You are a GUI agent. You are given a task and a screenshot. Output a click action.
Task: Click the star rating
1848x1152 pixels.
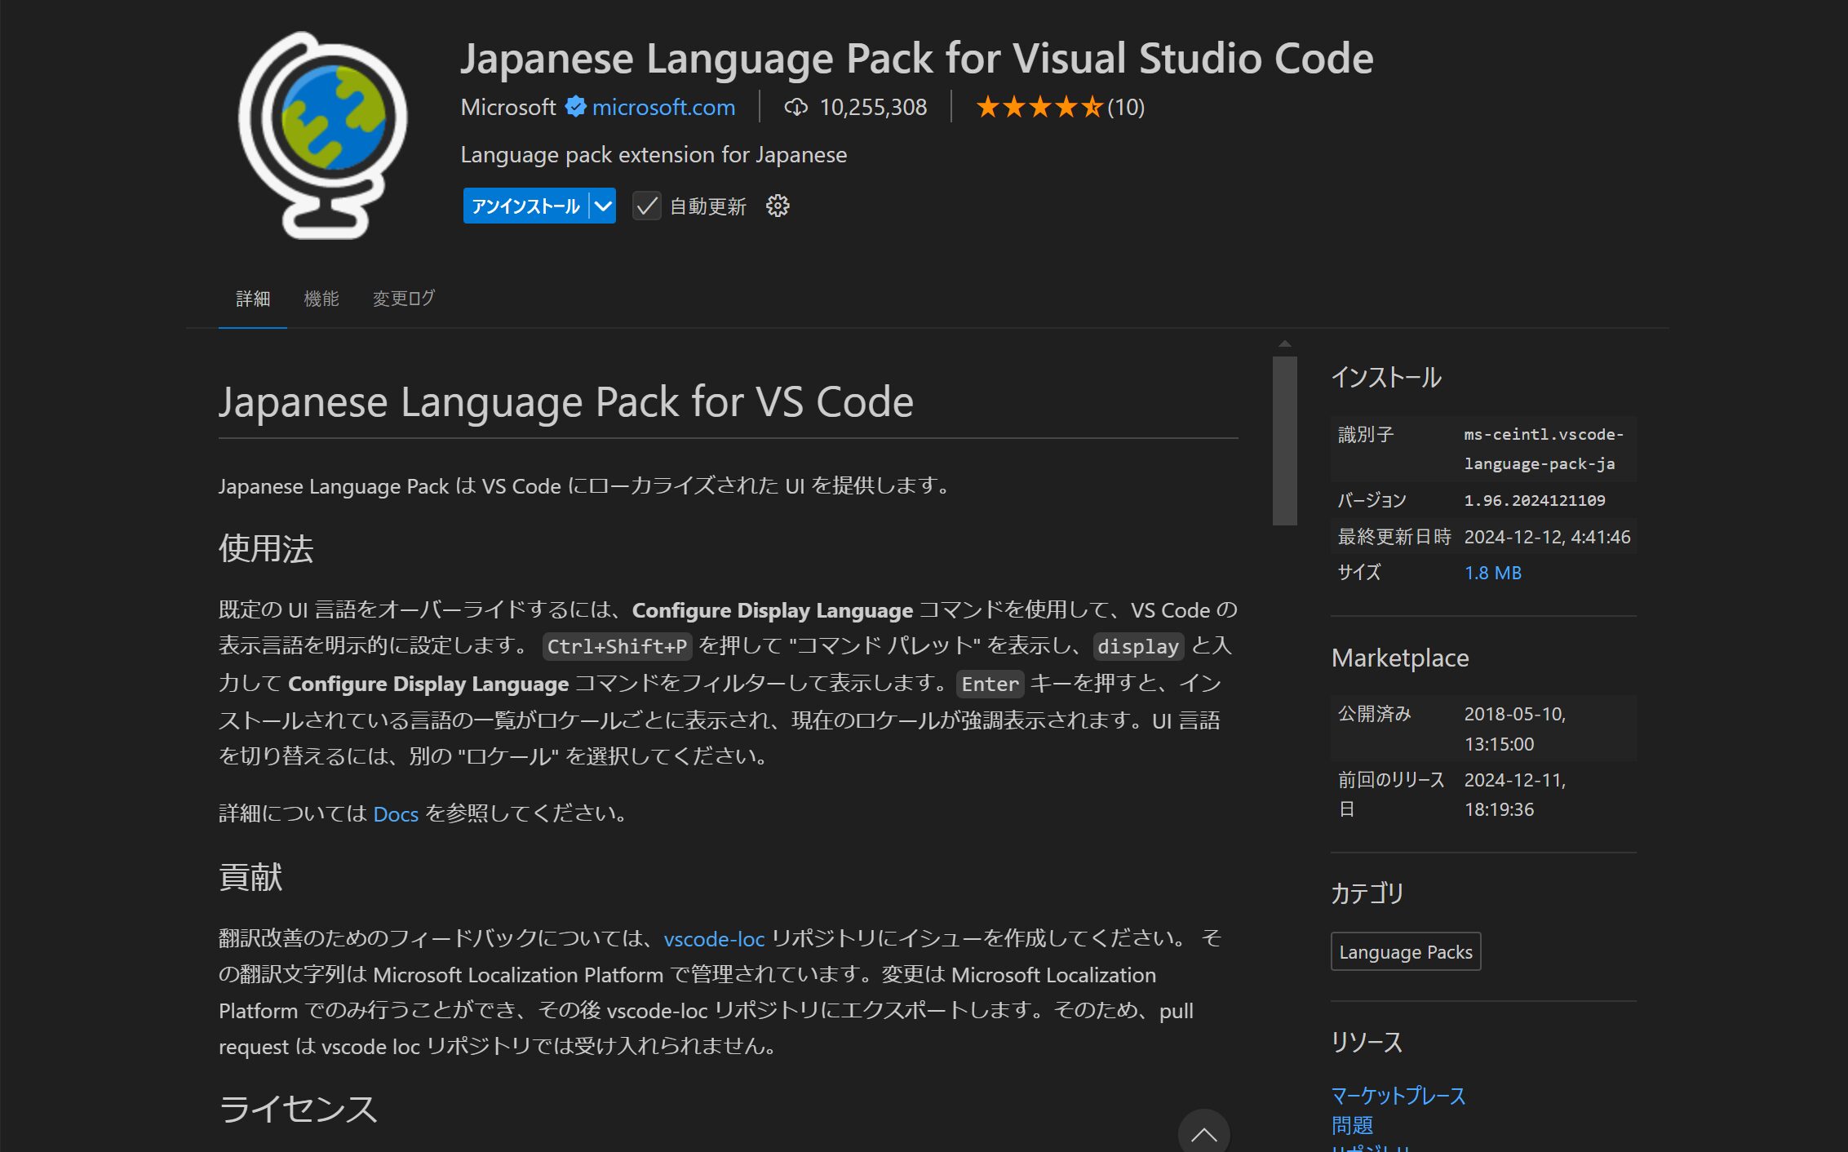1039,107
